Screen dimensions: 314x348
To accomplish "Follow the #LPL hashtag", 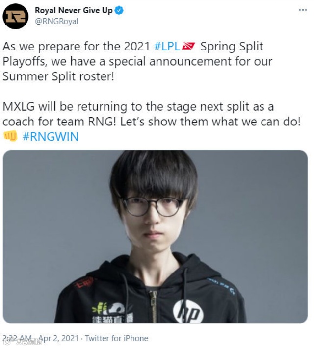I will (167, 47).
